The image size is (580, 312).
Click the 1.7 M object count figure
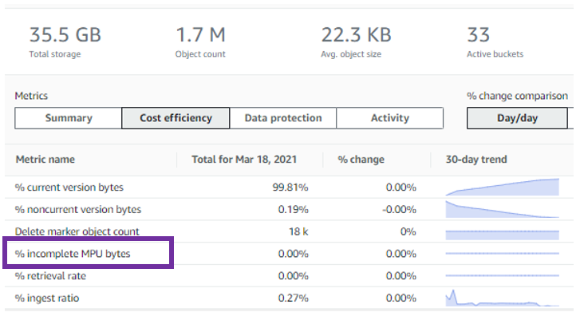click(200, 35)
